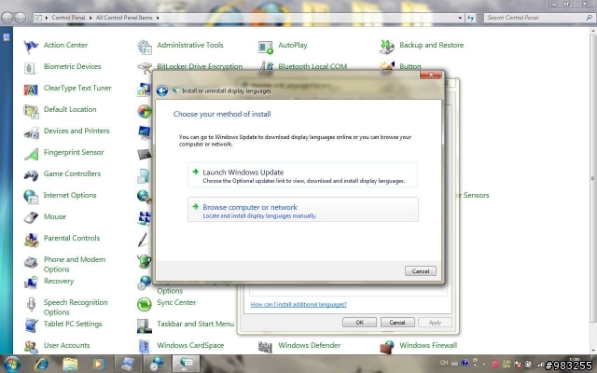The image size is (597, 373).
Task: Open the Sync Center text link
Action: [176, 302]
